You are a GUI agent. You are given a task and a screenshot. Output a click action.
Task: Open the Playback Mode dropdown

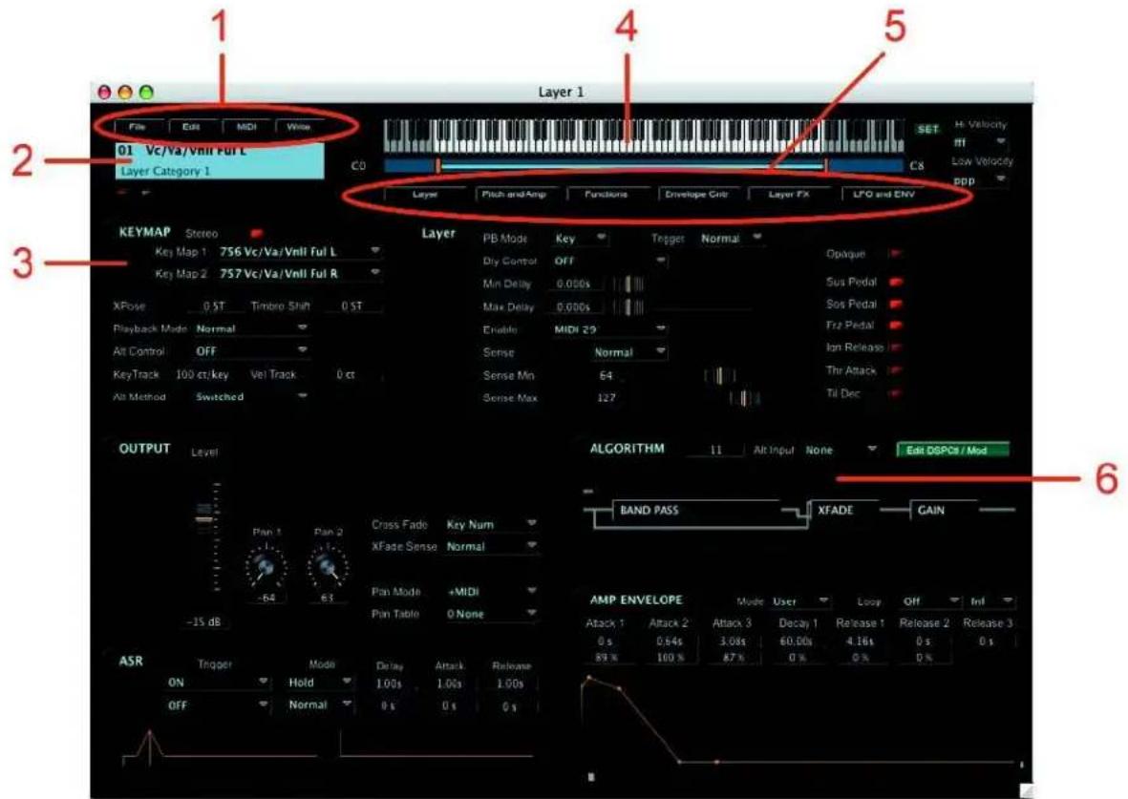click(251, 328)
